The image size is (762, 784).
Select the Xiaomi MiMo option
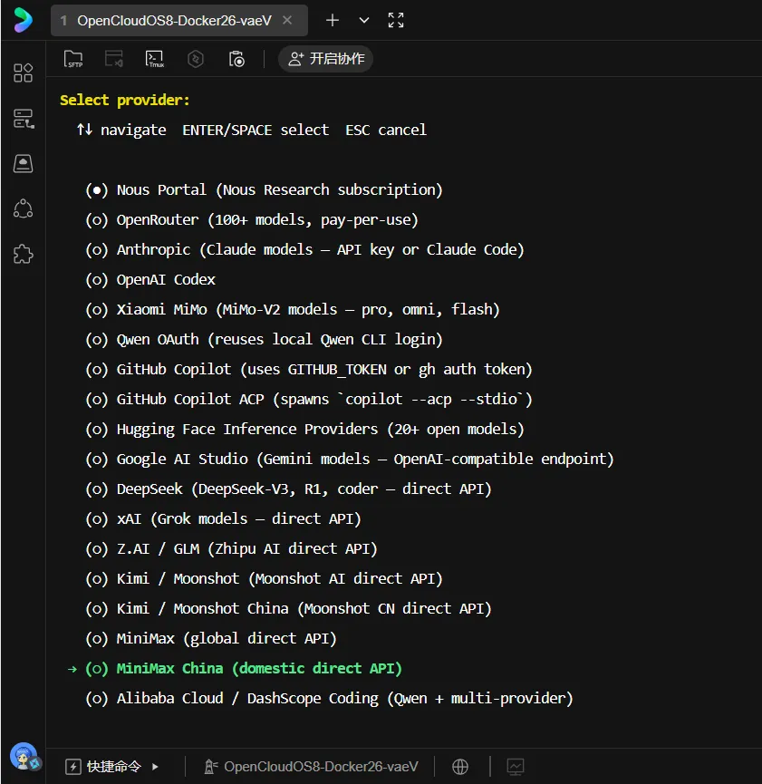(292, 309)
